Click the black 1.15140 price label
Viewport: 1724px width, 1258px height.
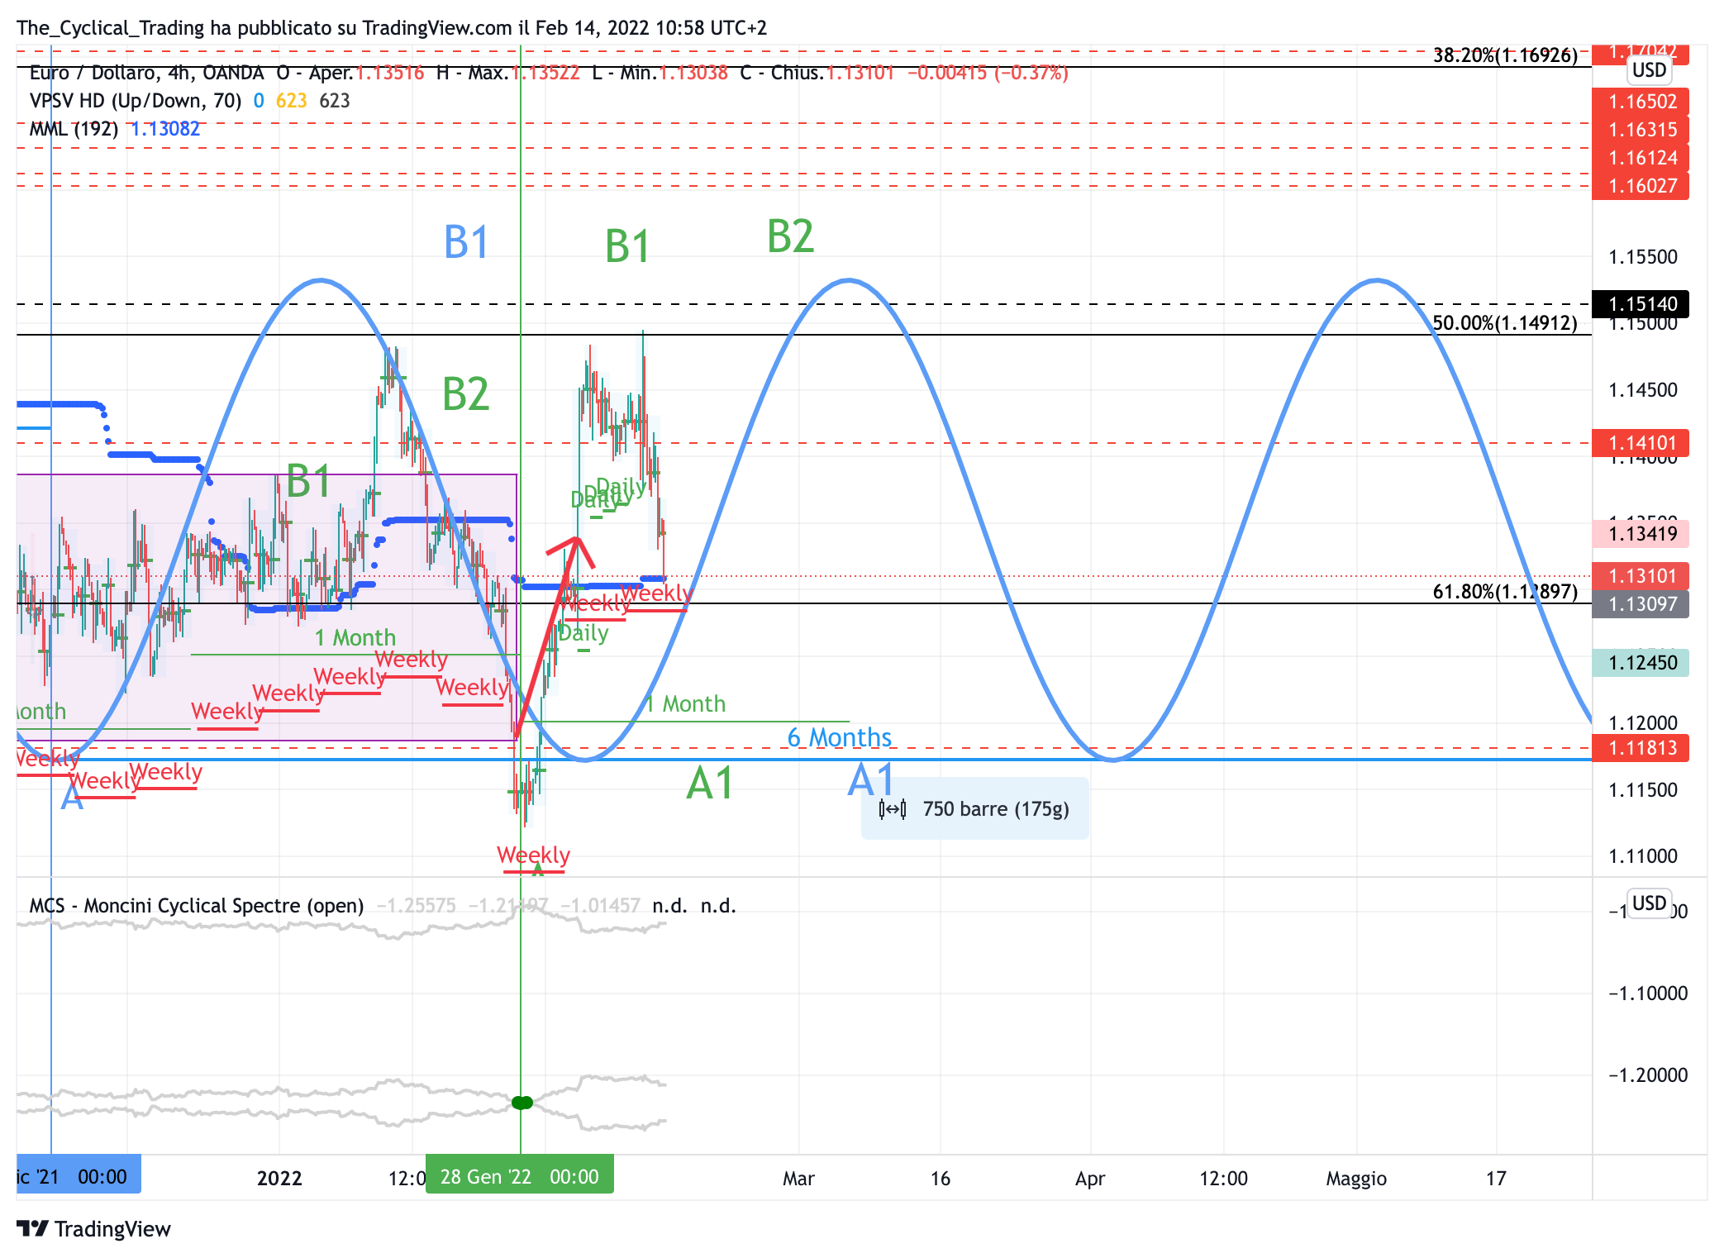click(1641, 304)
